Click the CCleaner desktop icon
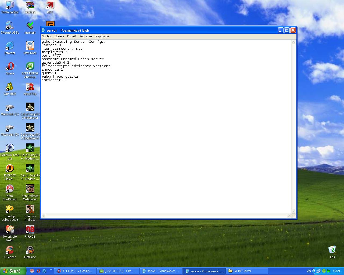The height and width of the screenshot is (275, 344). [x=10, y=252]
